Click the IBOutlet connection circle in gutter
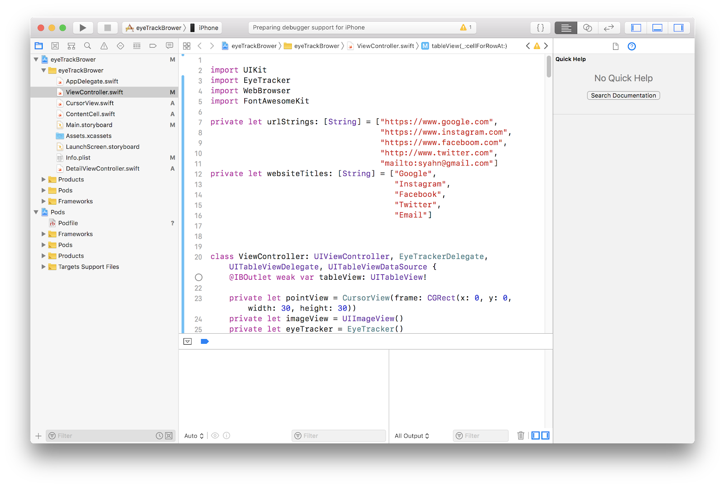The height and width of the screenshot is (487, 725). tap(198, 278)
